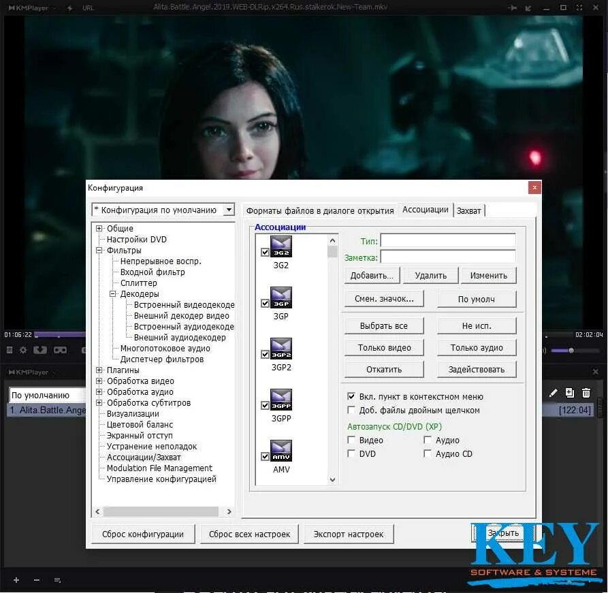This screenshot has width=608, height=593.
Task: Click the download inbox icon in player
Action: (40, 350)
